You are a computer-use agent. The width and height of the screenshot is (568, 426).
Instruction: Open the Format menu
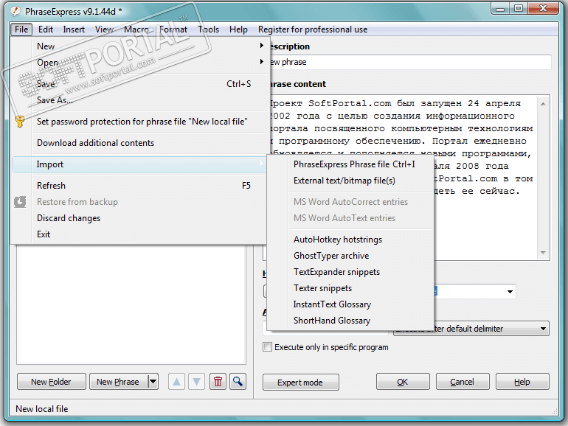tap(173, 29)
